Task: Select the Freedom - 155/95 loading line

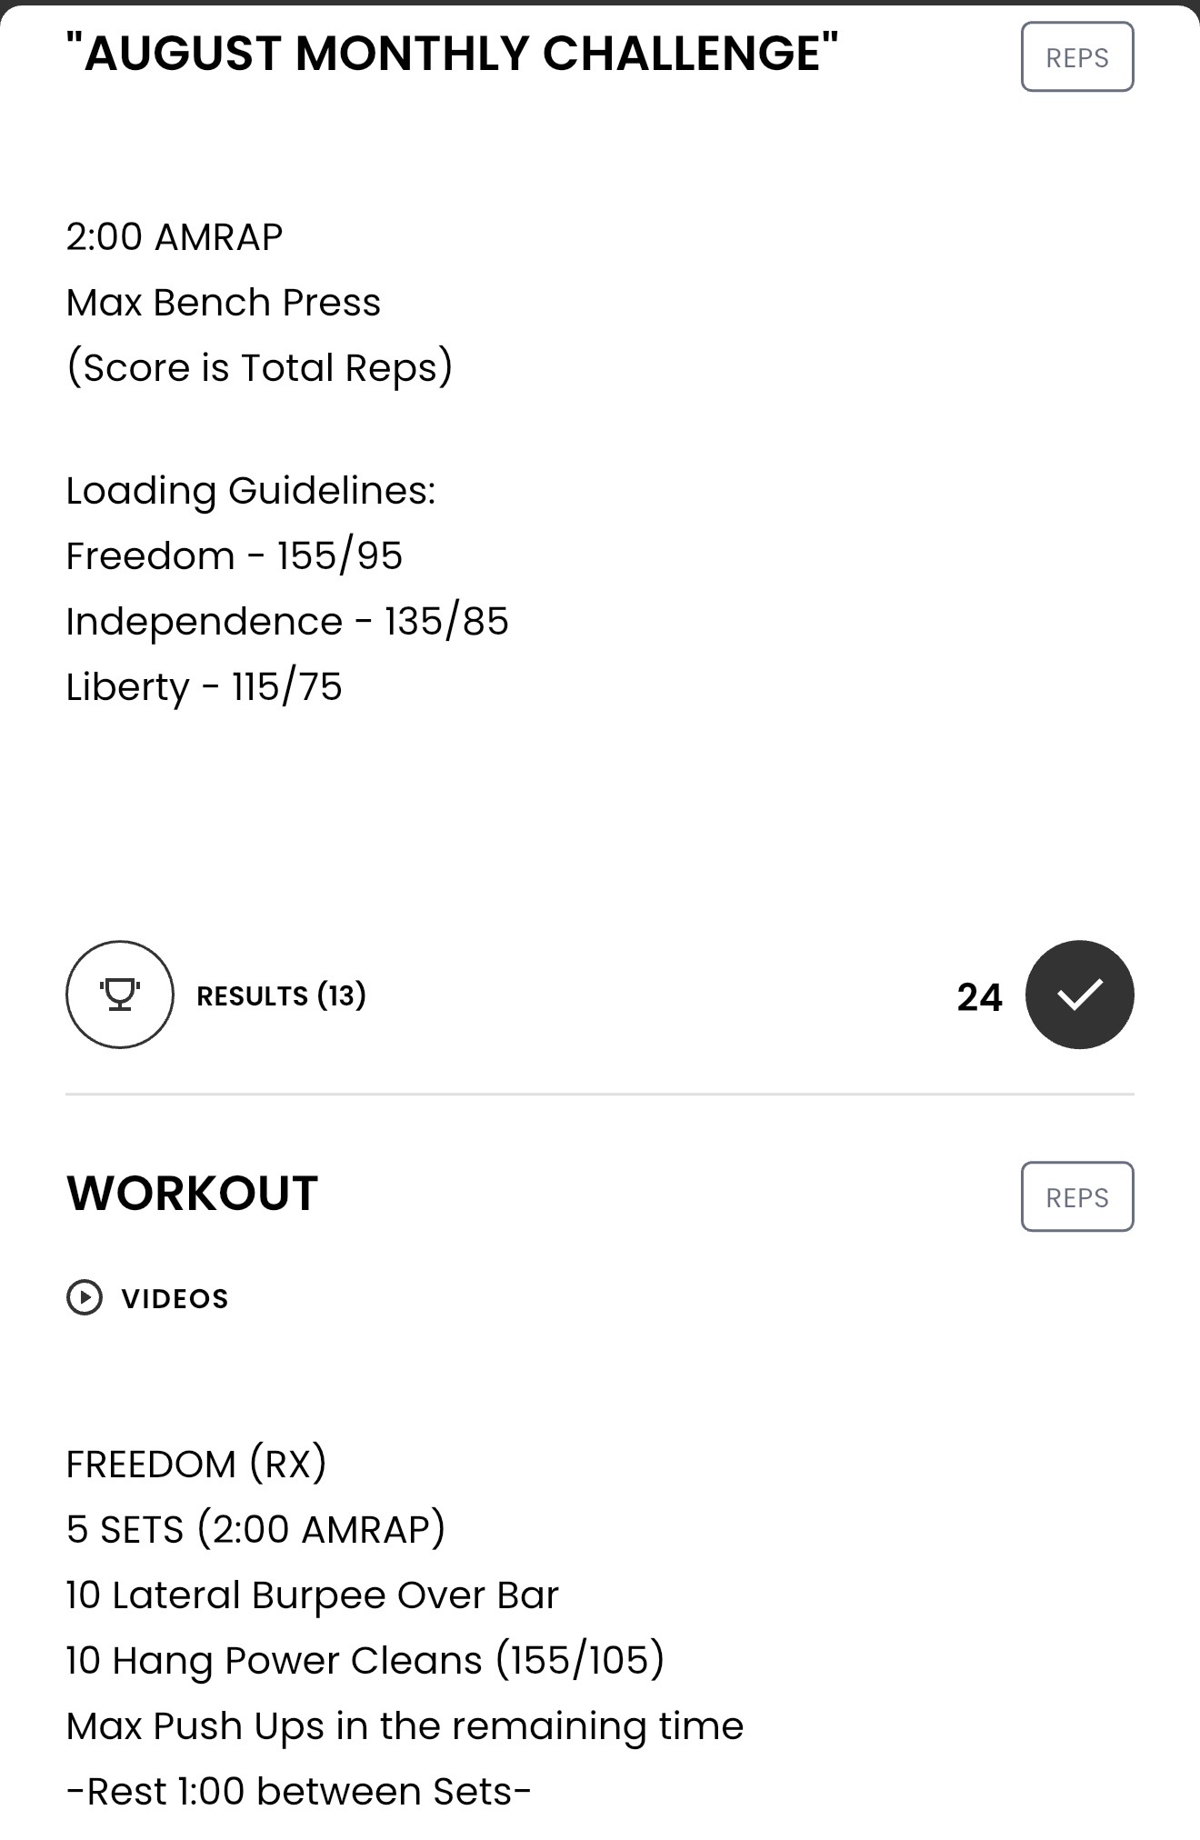Action: (x=235, y=555)
